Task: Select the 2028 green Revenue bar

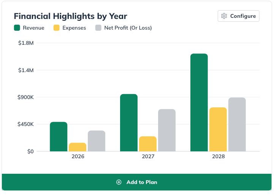Action: click(199, 102)
